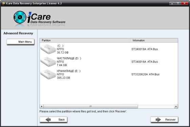
Task: Click ST340016A ATA Bus in the D: row
Action: 145,62
